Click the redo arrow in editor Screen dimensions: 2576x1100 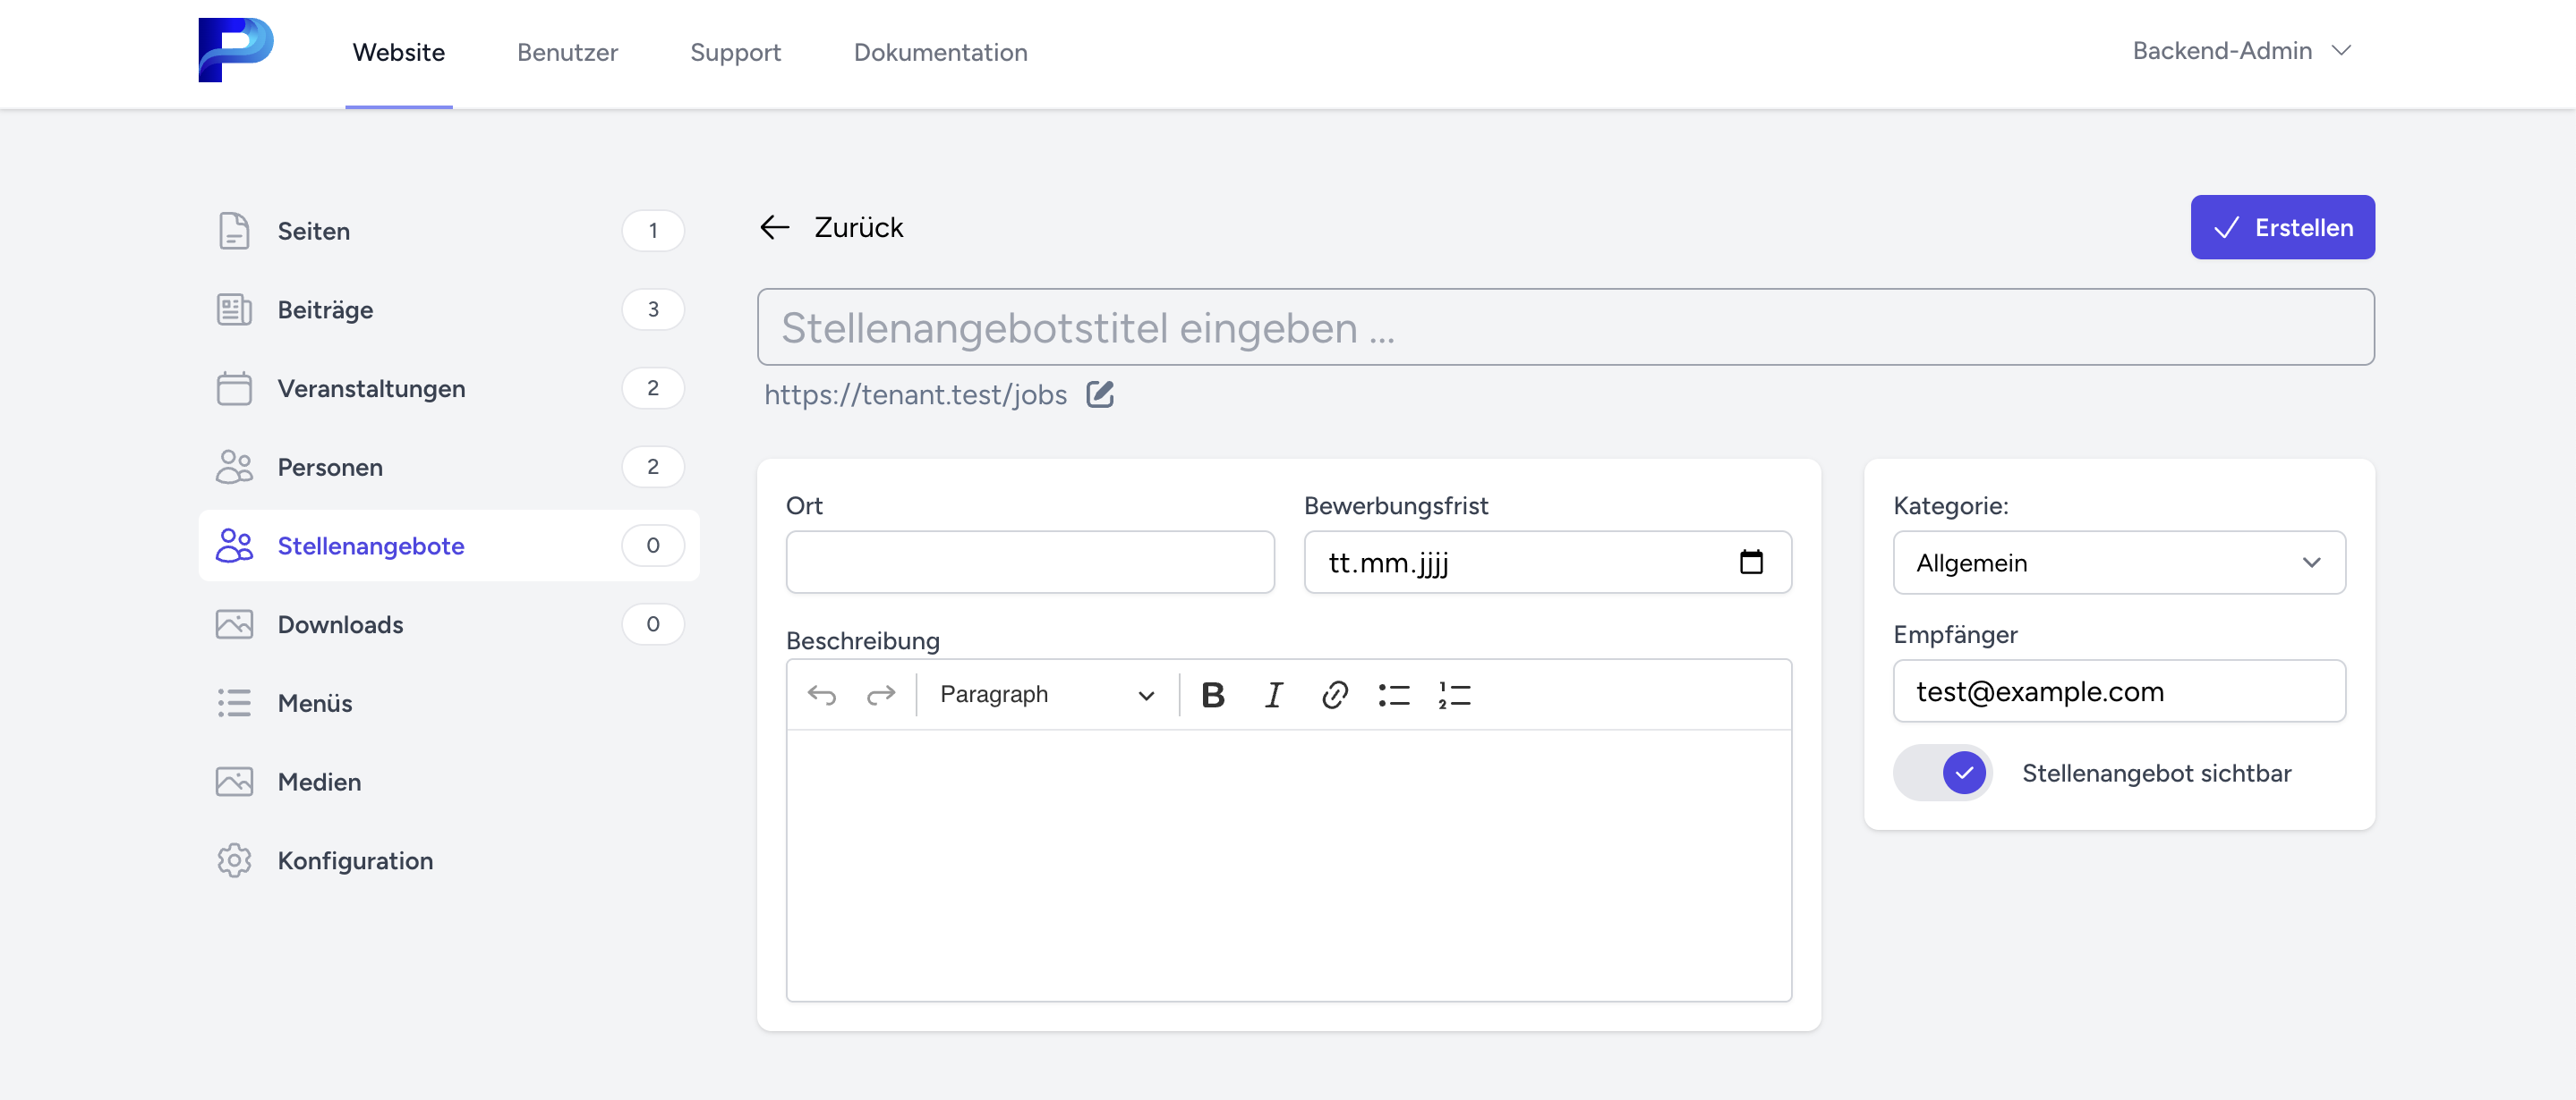[881, 694]
